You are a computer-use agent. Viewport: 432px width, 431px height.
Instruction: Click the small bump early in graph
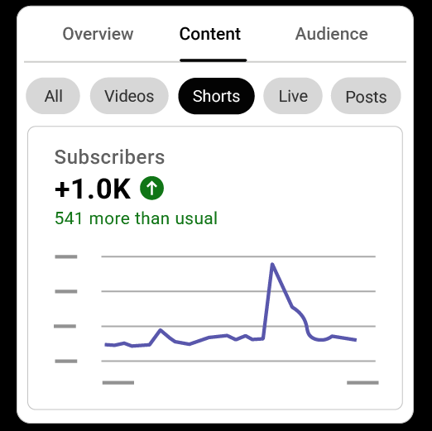tap(161, 330)
